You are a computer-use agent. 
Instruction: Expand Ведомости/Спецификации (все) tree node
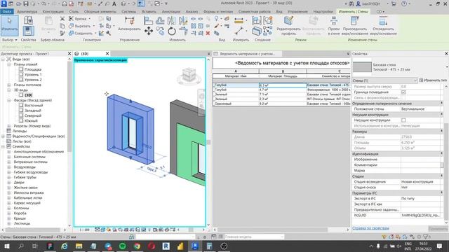(3, 136)
